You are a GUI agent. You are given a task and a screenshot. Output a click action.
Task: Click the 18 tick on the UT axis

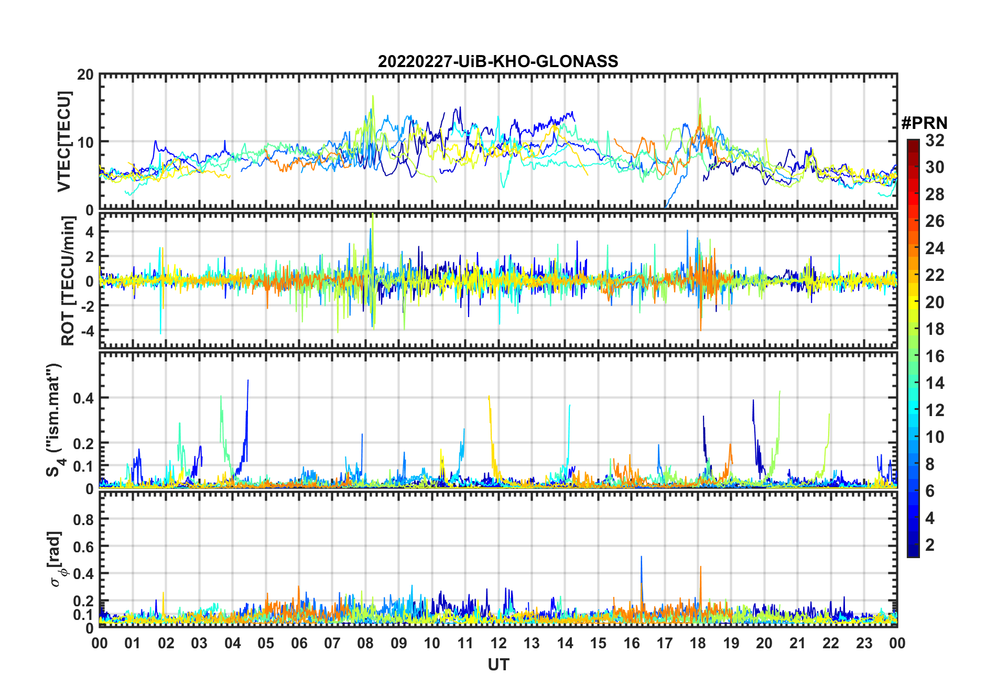coord(698,643)
